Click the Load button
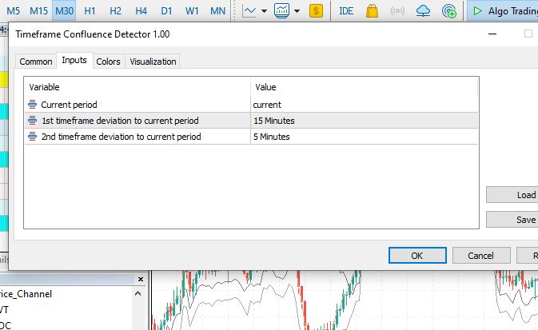The width and height of the screenshot is (538, 330). coord(512,195)
